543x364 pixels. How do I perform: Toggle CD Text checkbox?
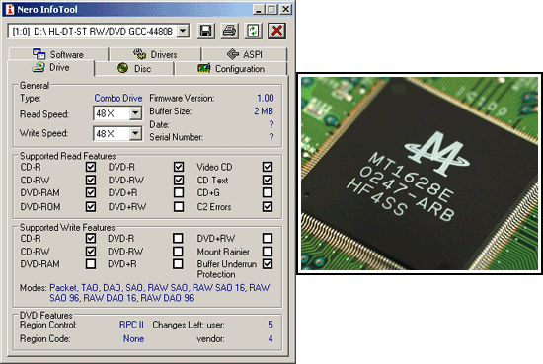point(268,180)
